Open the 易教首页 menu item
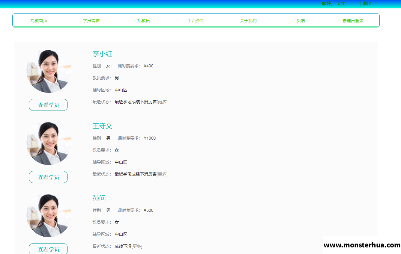The image size is (401, 254). coord(39,21)
